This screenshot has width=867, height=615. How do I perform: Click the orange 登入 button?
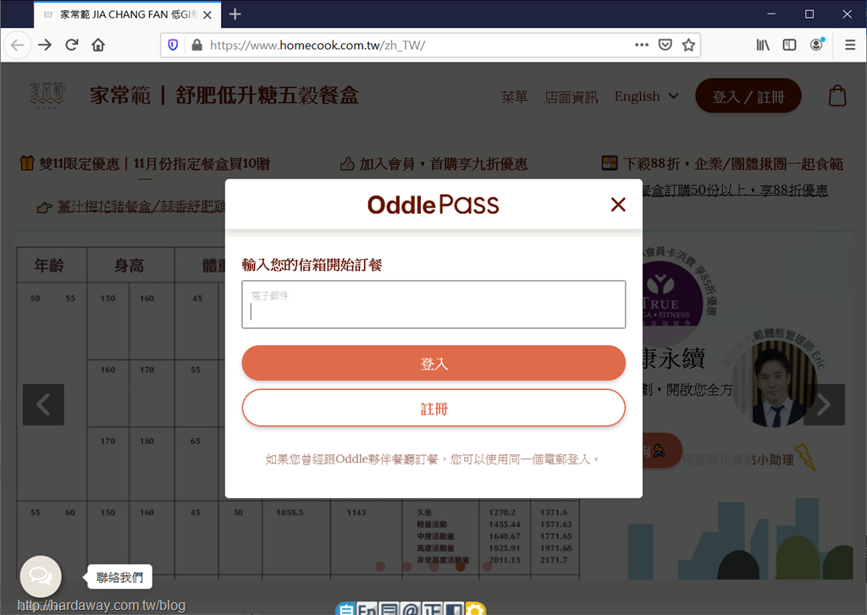tap(433, 363)
